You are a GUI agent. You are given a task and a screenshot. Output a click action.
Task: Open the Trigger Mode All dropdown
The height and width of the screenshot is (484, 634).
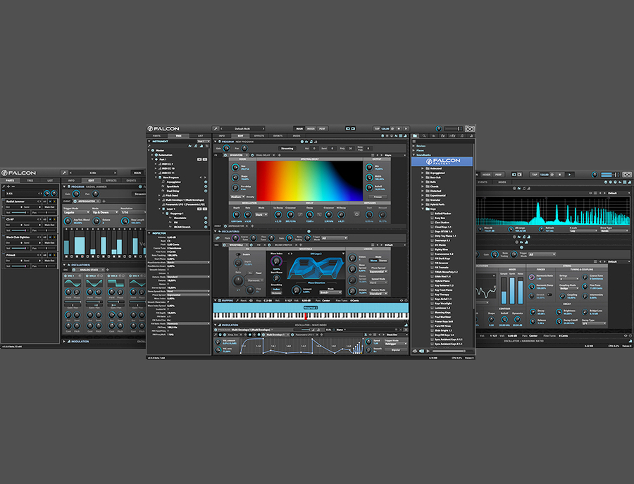[x=334, y=238]
